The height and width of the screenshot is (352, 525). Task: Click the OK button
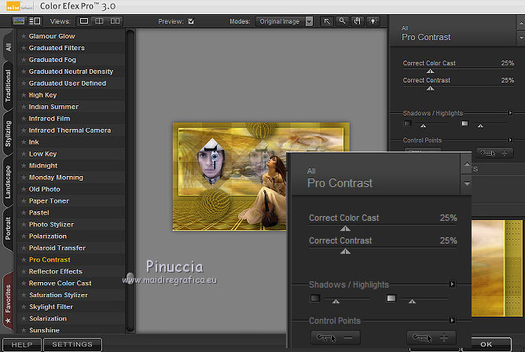click(x=486, y=344)
